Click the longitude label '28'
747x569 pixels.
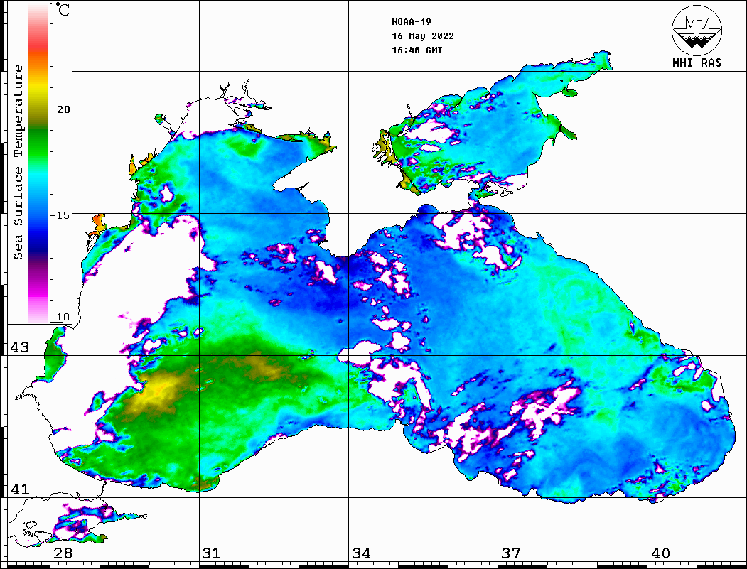click(63, 553)
